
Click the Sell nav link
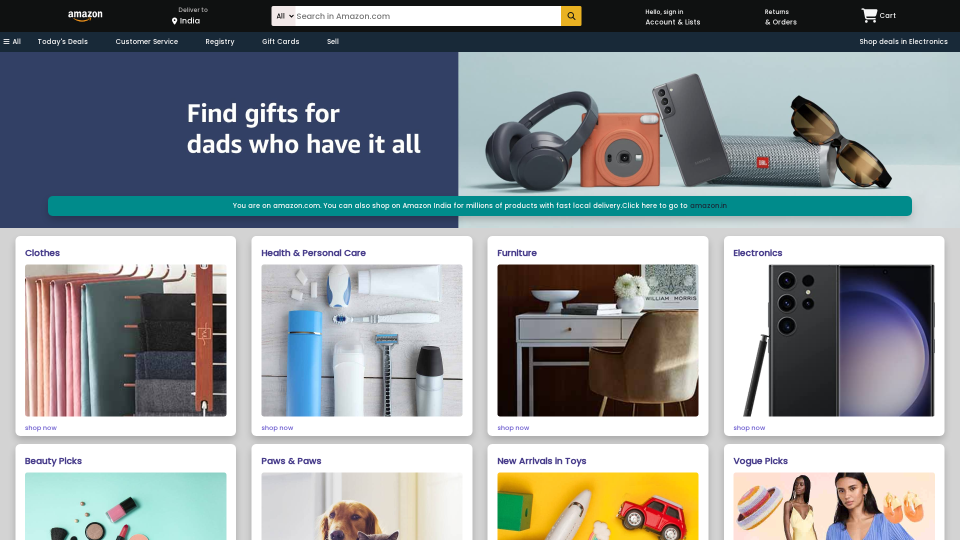pos(333,41)
